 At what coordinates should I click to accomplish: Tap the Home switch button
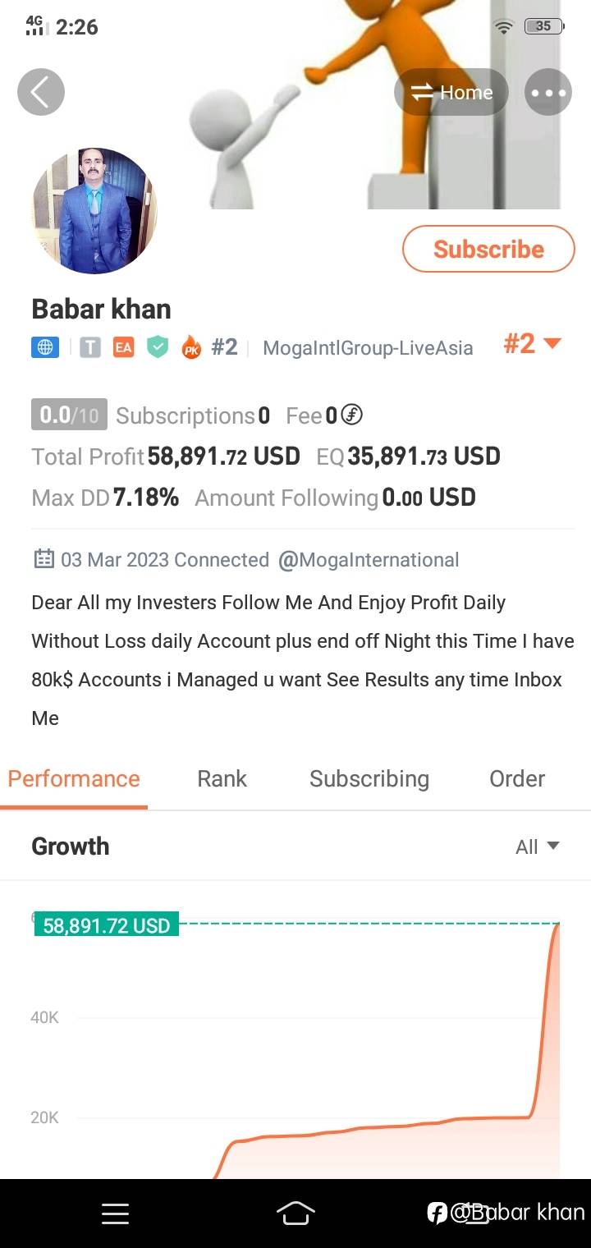pos(451,93)
